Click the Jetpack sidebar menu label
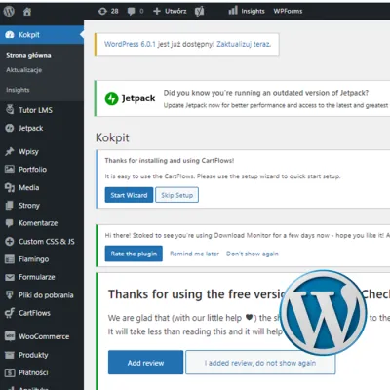 pyautogui.click(x=30, y=129)
